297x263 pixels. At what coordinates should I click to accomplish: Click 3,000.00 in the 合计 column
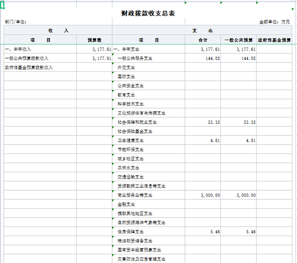(x=210, y=195)
